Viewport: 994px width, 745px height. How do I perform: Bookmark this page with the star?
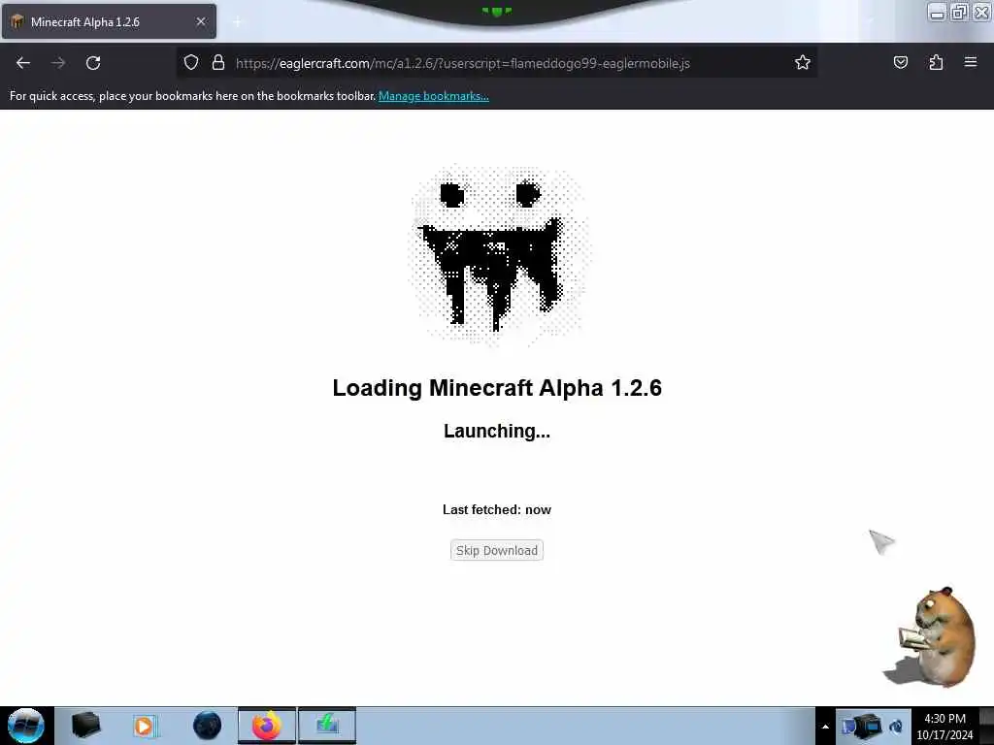click(x=803, y=63)
